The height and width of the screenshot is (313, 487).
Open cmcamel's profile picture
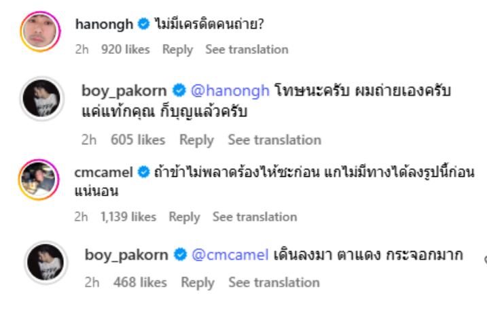click(x=37, y=178)
